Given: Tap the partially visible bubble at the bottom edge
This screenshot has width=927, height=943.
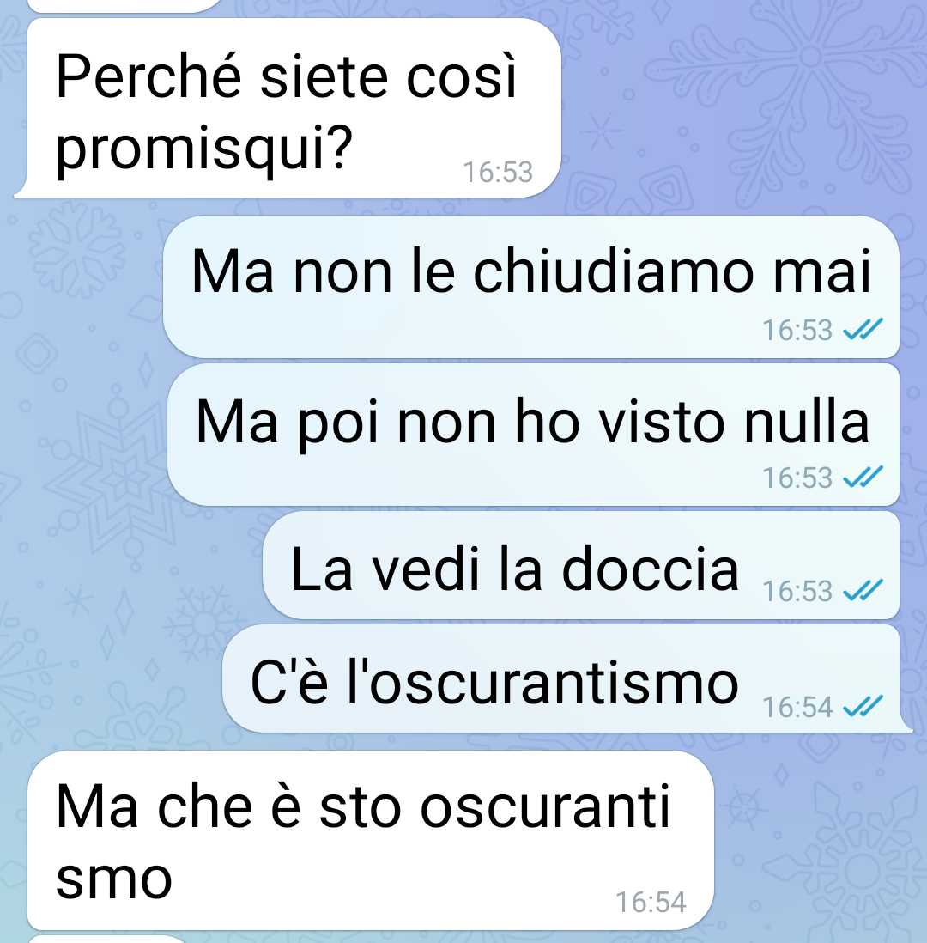Looking at the screenshot, I should [x=108, y=940].
